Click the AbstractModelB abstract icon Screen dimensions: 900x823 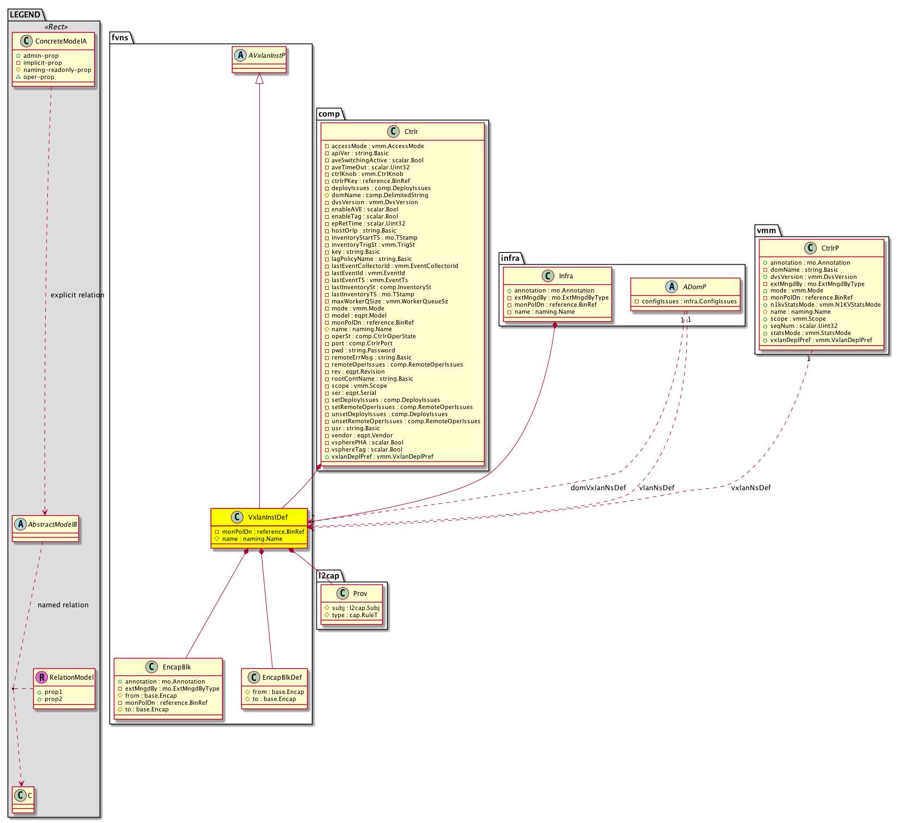(x=21, y=524)
